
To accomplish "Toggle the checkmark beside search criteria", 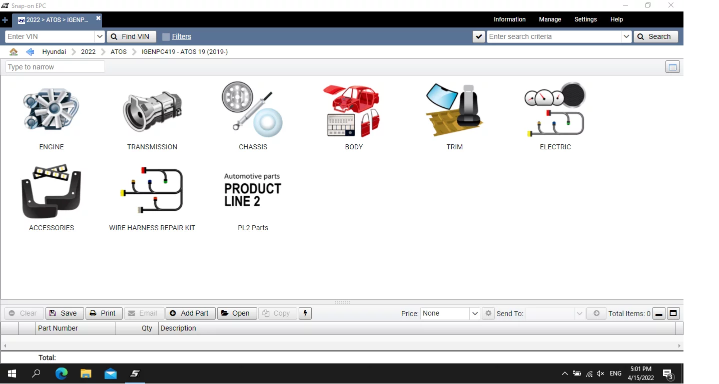I will [479, 37].
